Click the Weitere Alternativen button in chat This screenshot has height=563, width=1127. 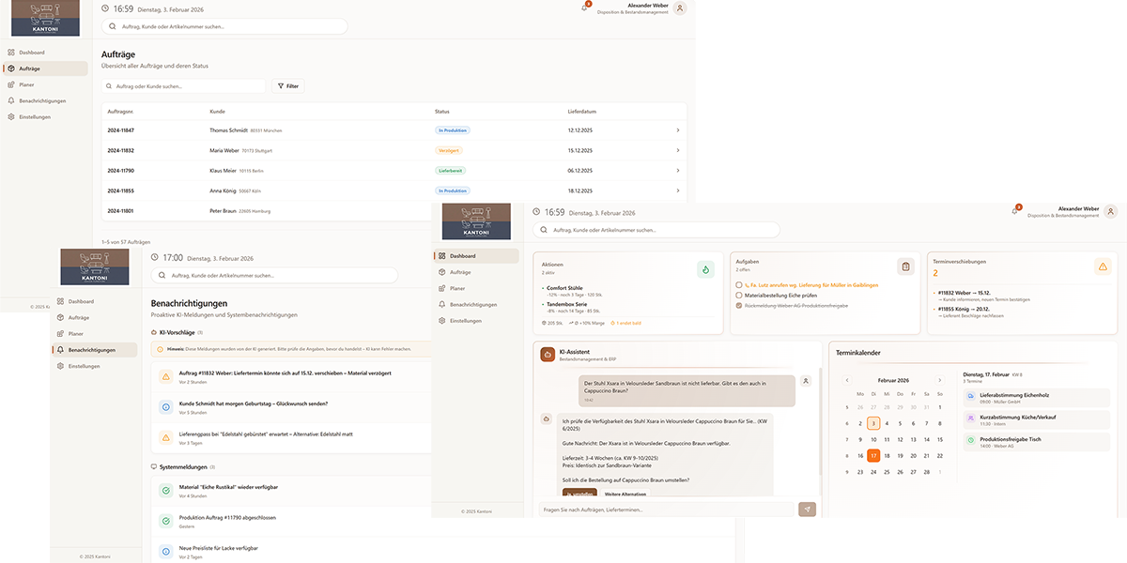tap(625, 494)
